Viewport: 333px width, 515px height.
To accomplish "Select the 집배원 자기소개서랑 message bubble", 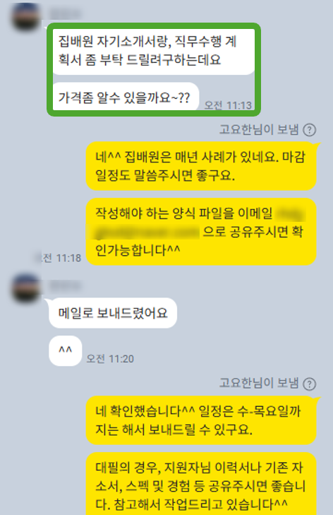I will 154,51.
